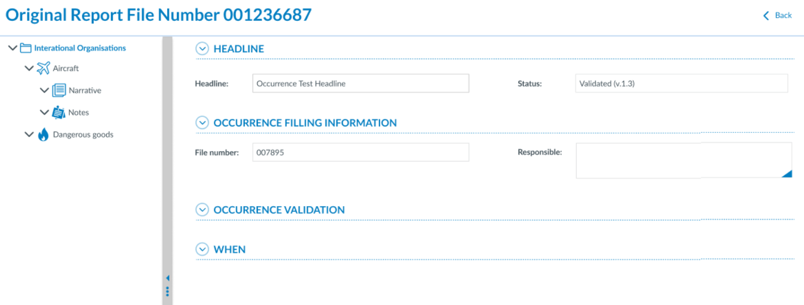
Task: Collapse the HEADLINE section
Action: click(x=202, y=48)
